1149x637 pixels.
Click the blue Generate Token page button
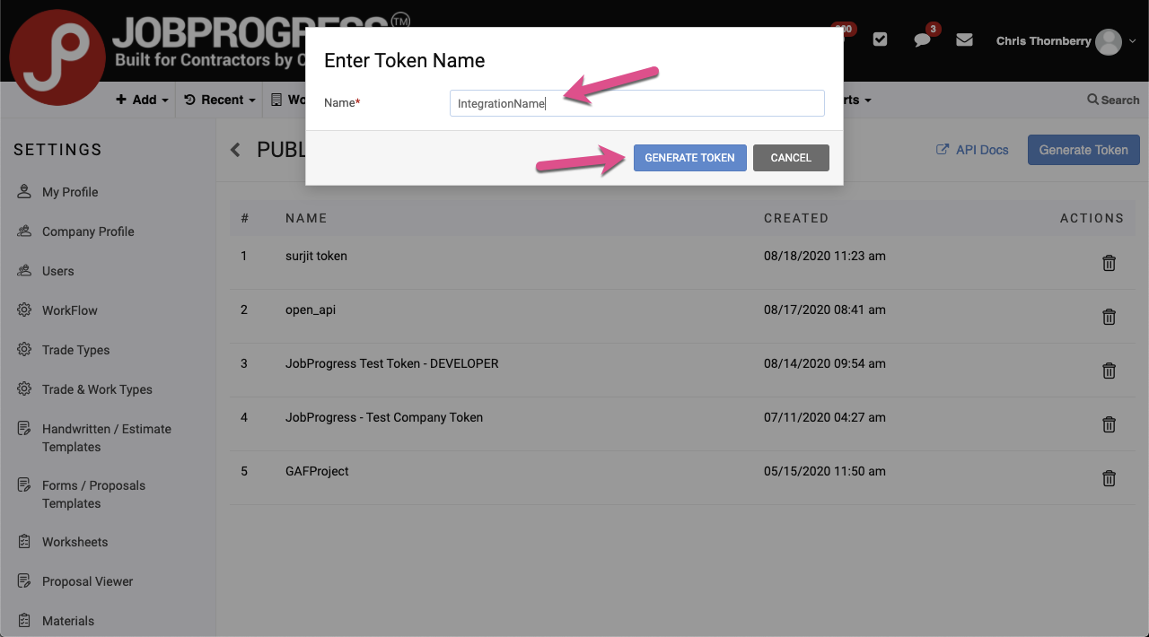[x=1083, y=150]
